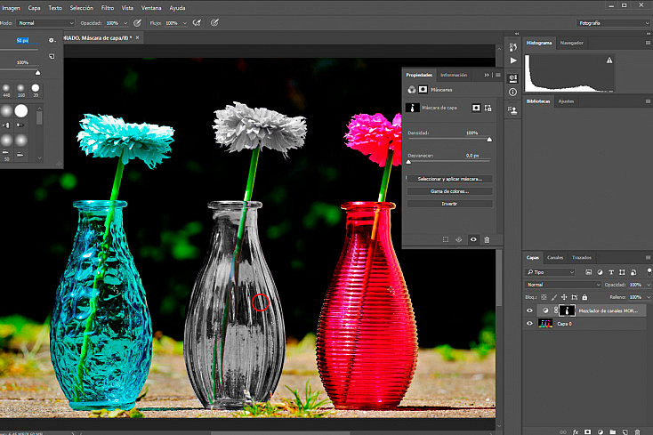Click the mask link chain on Mezclador de canales layer
Image resolution: width=653 pixels, height=435 pixels.
tap(556, 310)
